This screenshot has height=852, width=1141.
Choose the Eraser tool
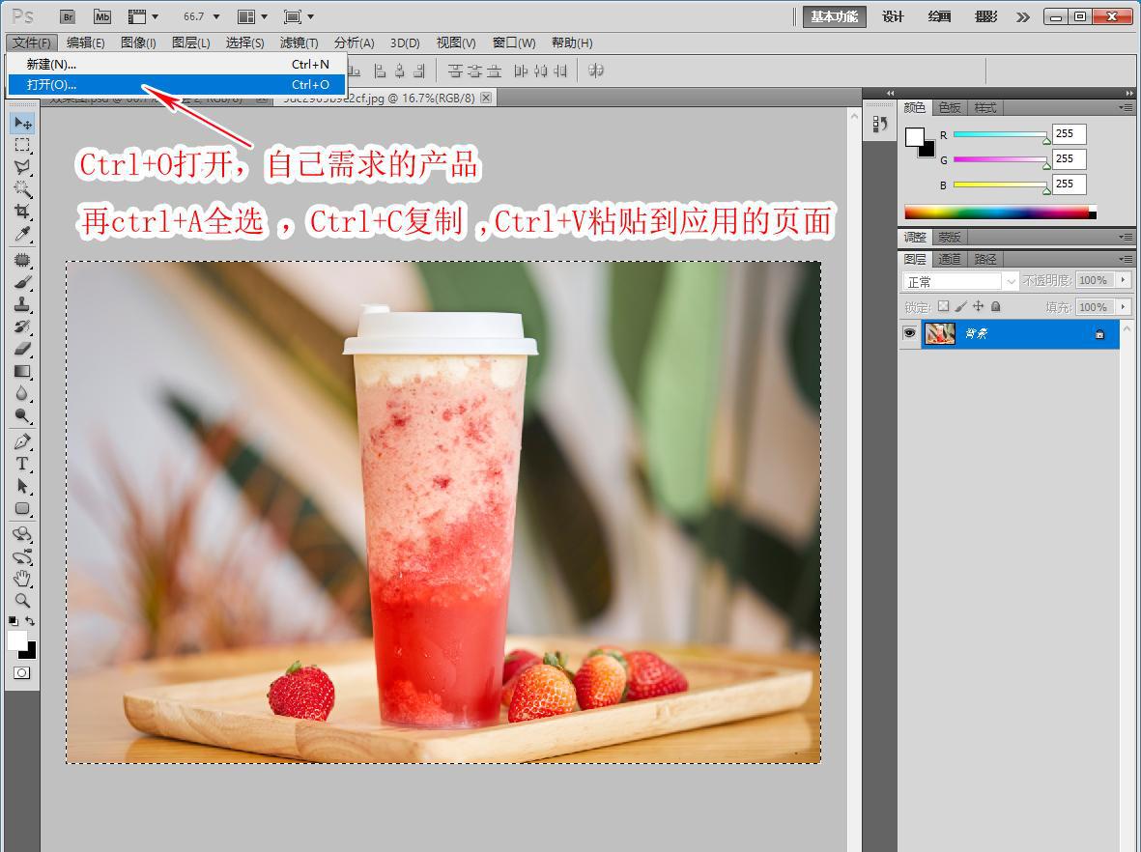coord(22,349)
